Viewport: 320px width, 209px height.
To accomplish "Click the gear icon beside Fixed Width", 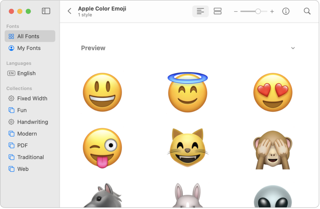I will (x=11, y=98).
